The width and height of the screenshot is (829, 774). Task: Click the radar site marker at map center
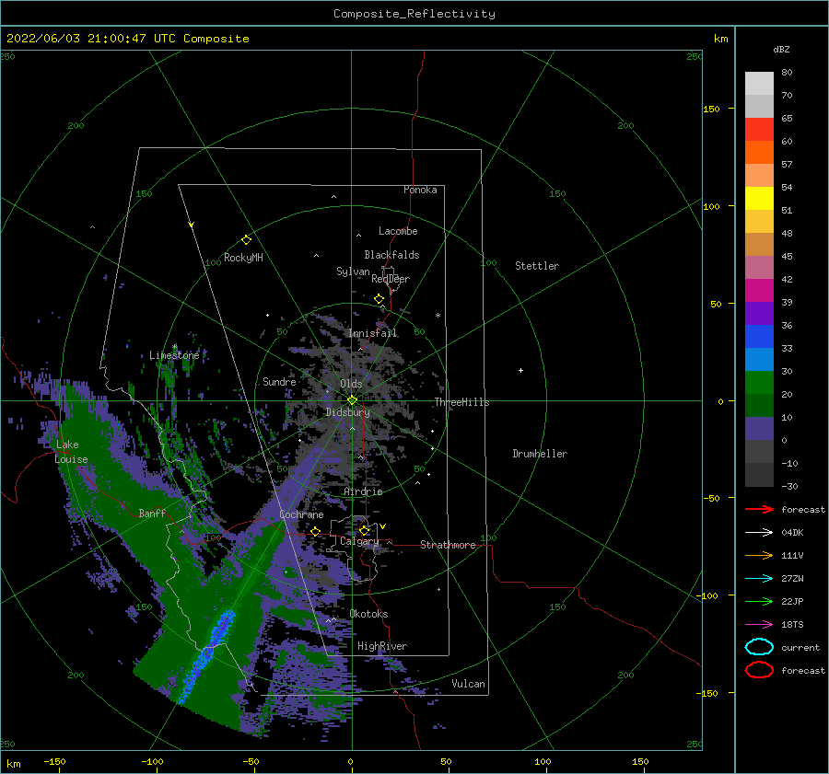tap(352, 400)
